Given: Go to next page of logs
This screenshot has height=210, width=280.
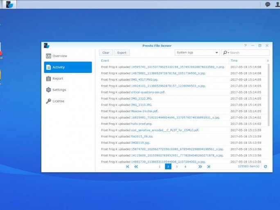Looking at the screenshot, I should click(x=200, y=167).
